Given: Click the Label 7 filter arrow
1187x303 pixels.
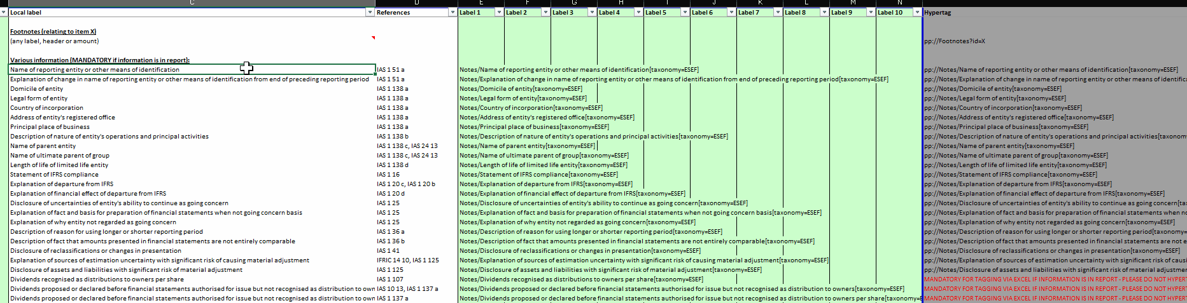Looking at the screenshot, I should [778, 13].
